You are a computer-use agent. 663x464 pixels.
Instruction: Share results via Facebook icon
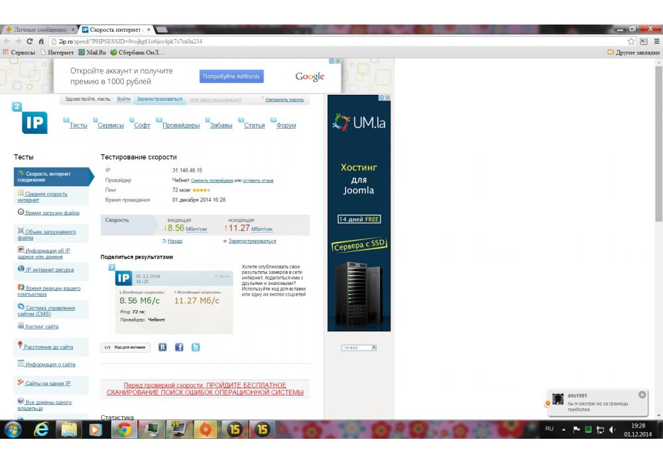[x=179, y=347]
